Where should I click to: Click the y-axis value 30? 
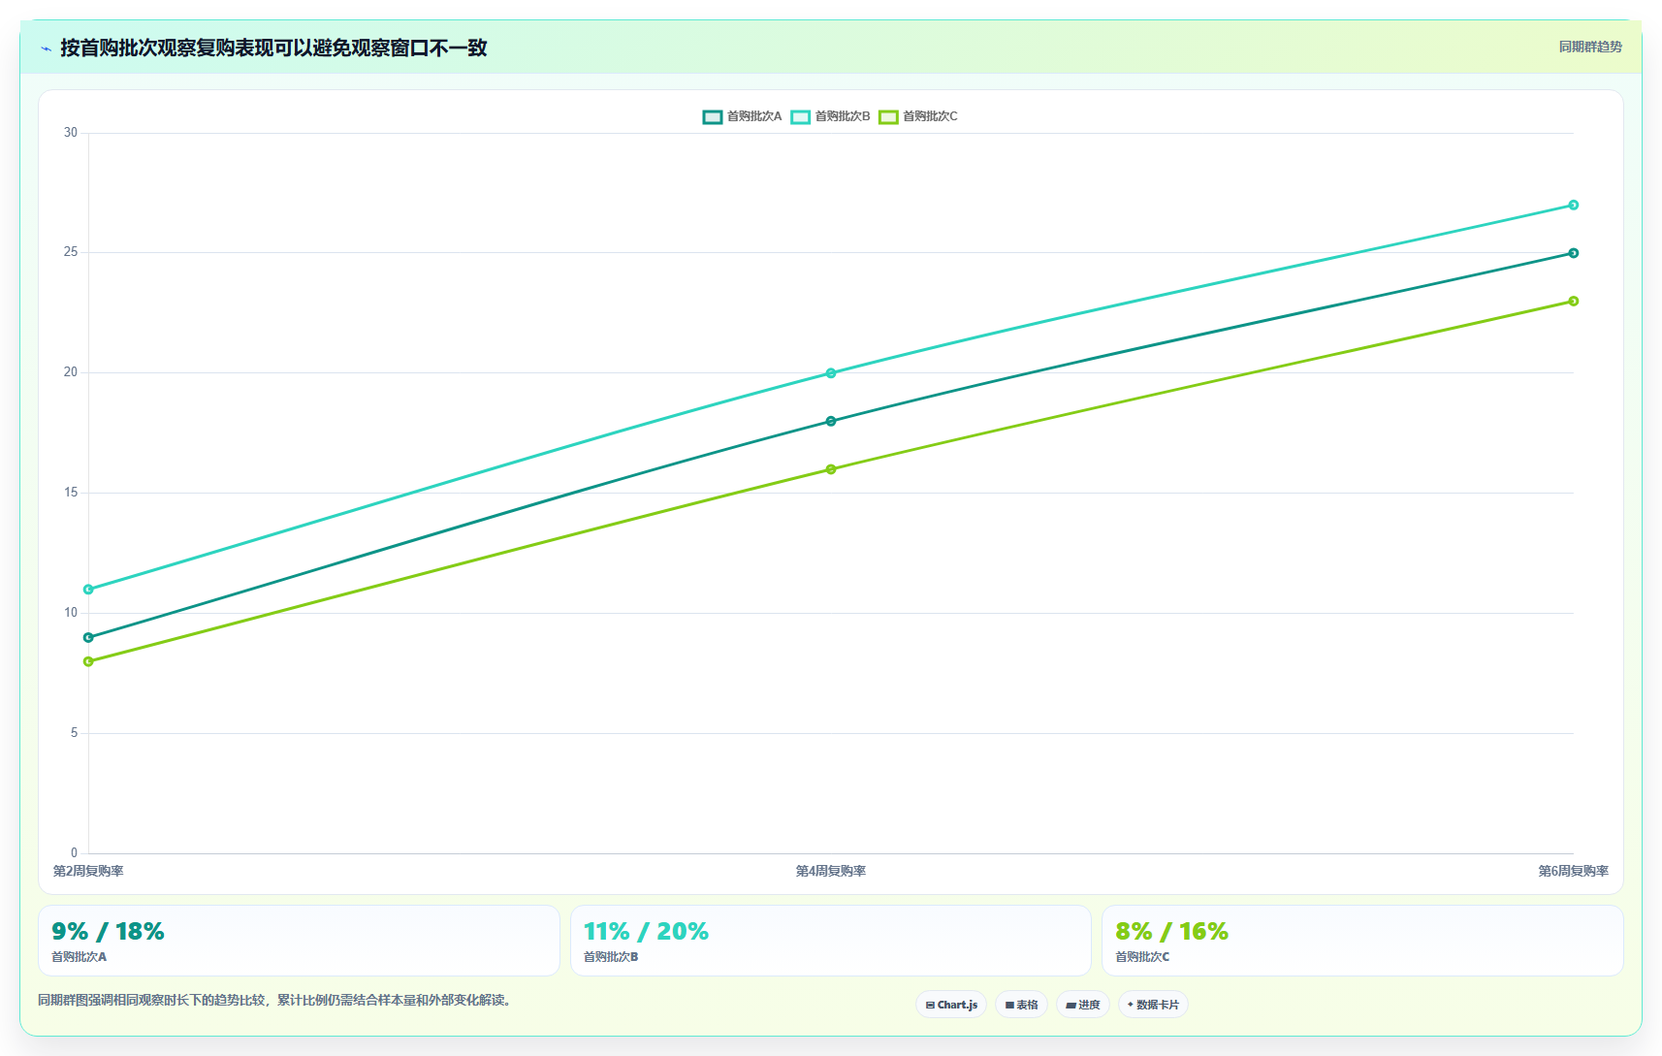(x=71, y=133)
